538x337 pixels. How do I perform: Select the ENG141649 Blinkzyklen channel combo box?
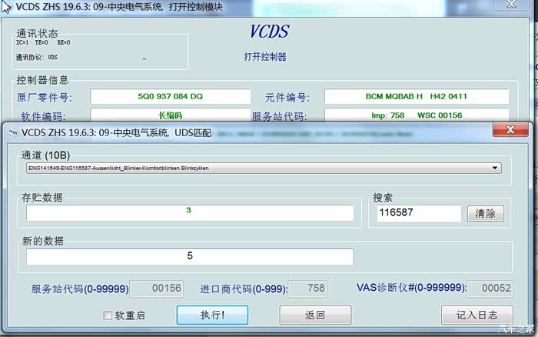click(261, 168)
